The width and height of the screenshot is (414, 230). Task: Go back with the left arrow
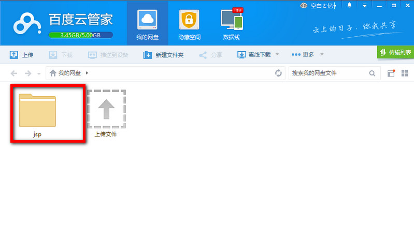coord(14,73)
